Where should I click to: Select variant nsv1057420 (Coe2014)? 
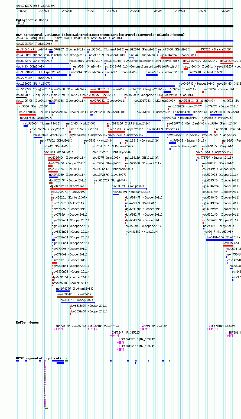click(x=108, y=38)
